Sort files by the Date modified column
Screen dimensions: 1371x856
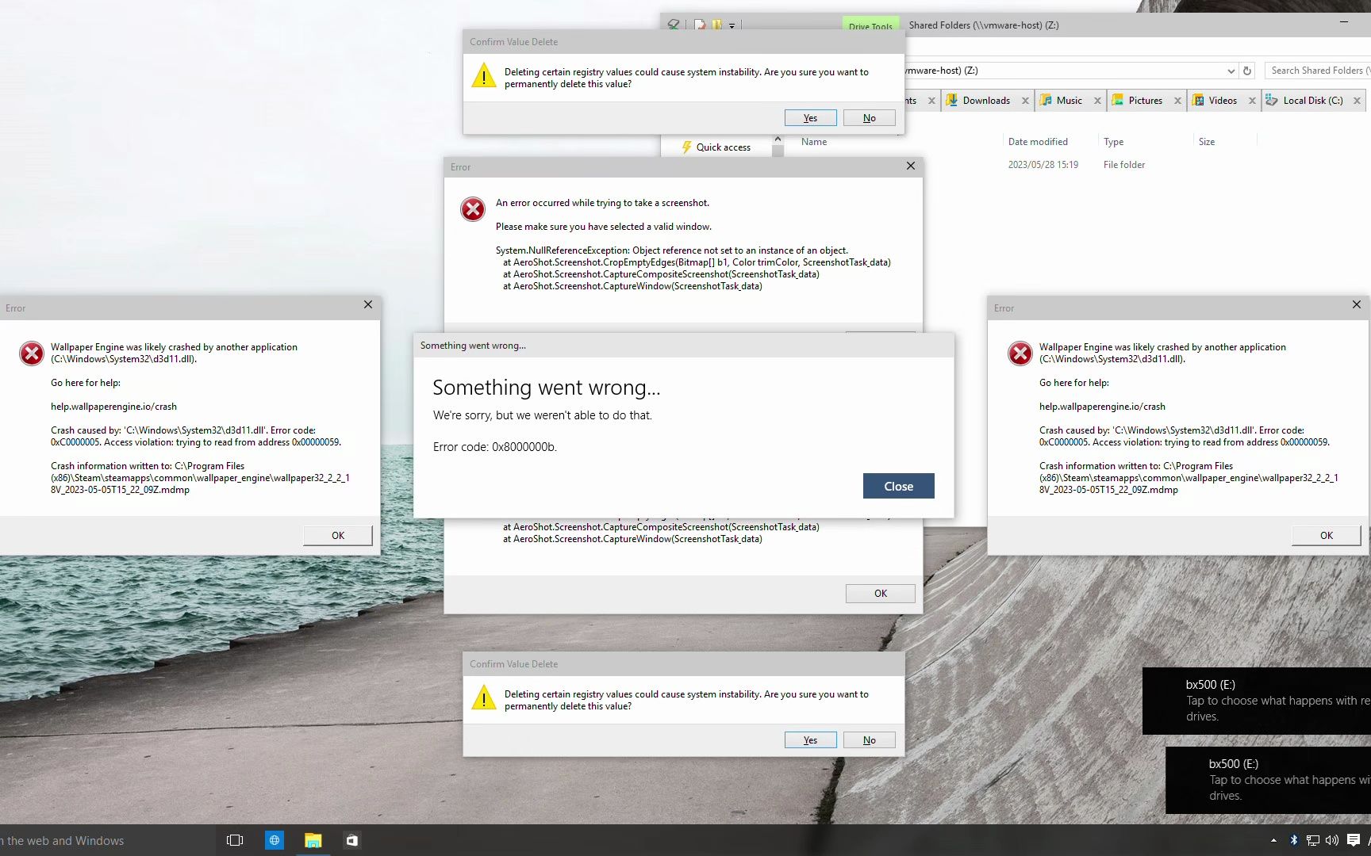(1038, 142)
